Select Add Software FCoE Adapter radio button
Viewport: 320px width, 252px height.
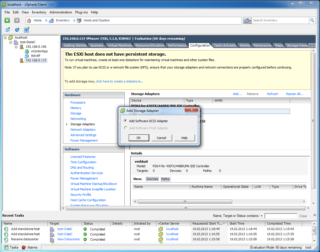(x=126, y=128)
